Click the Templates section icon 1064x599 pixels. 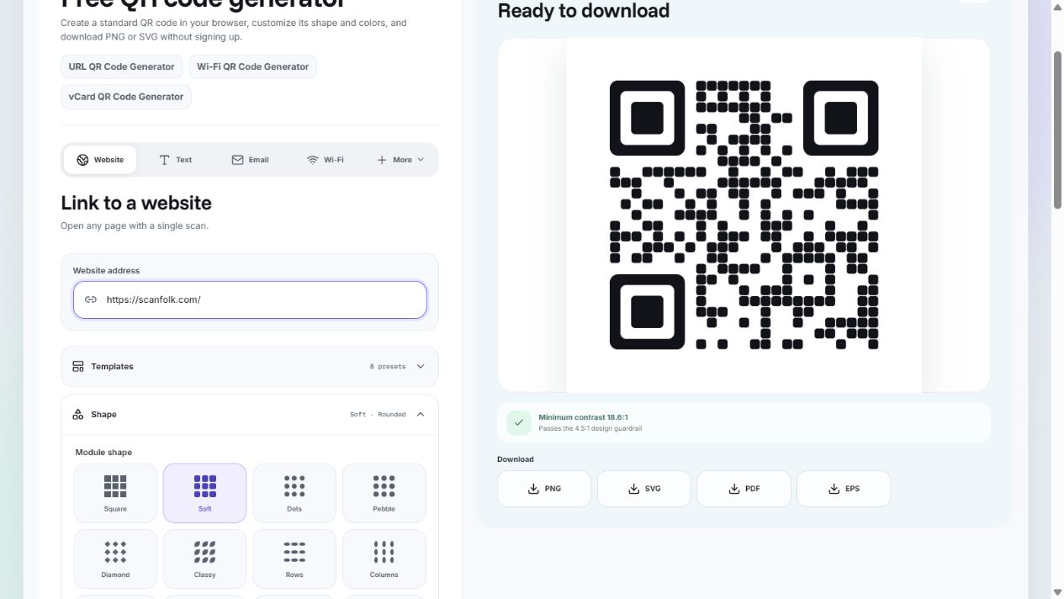click(x=78, y=367)
